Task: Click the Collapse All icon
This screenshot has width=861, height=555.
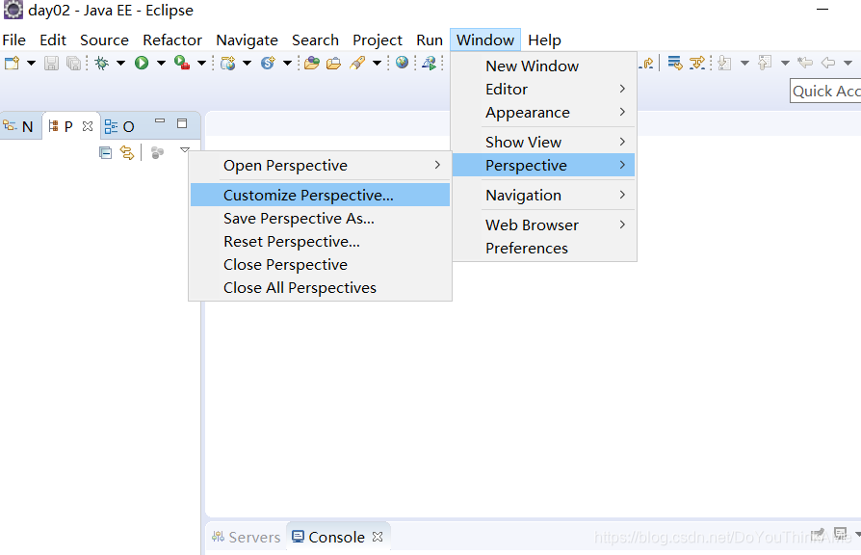Action: [x=105, y=153]
